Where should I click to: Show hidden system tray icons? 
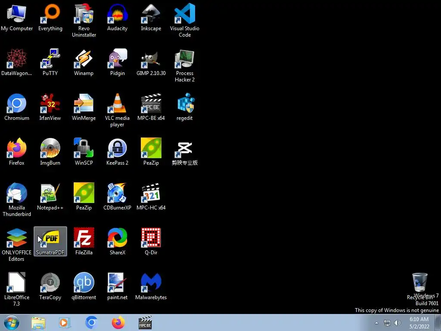pos(376,323)
